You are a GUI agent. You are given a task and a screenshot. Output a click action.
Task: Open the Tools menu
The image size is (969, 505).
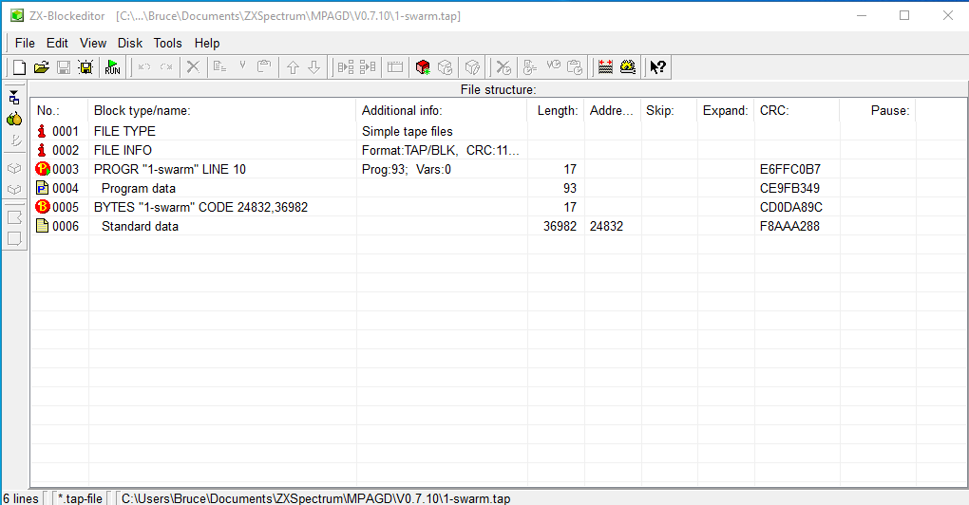pyautogui.click(x=167, y=44)
